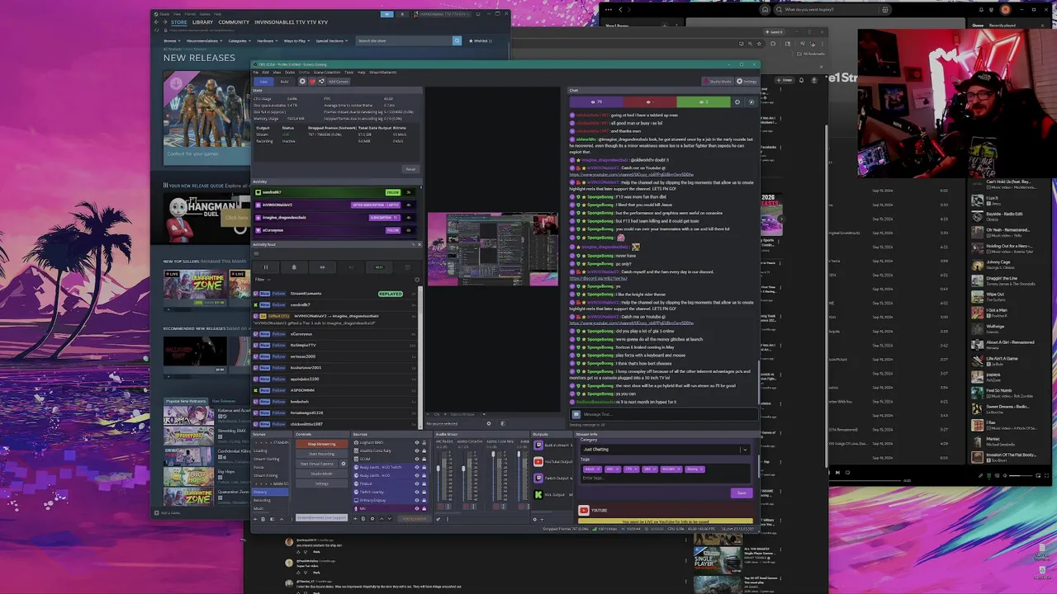Open the Scene Collection menu

tap(327, 72)
